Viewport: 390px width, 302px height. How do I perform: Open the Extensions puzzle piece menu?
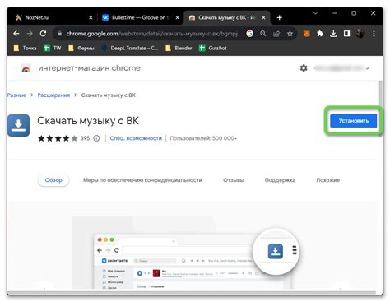320,34
